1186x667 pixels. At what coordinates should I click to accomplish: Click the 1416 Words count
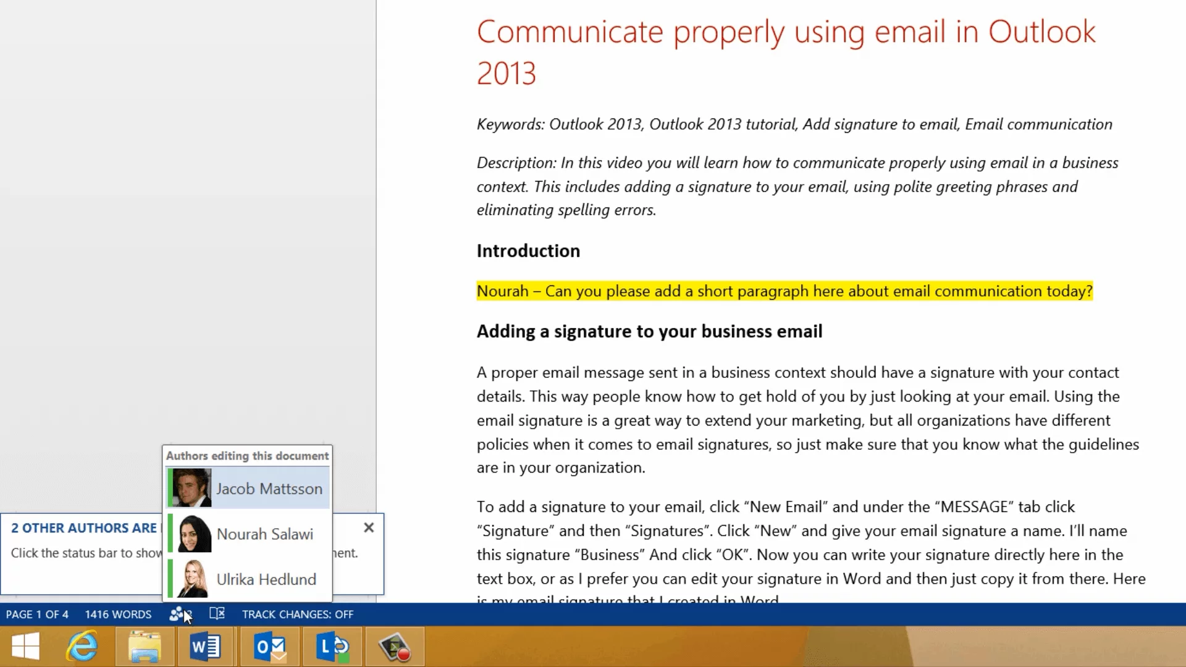click(118, 615)
